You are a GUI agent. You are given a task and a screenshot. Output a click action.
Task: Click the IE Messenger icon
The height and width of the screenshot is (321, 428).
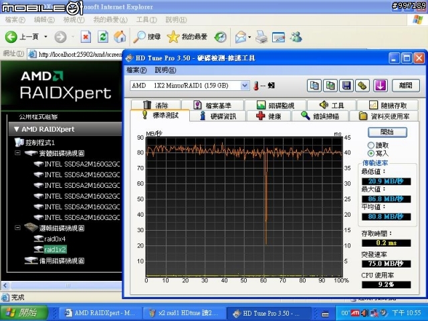296,37
